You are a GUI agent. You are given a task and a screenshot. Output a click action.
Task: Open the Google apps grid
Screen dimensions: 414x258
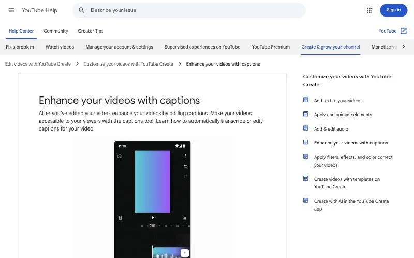pos(369,10)
